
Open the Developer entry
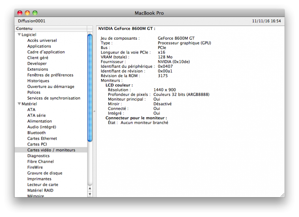(x=37, y=64)
